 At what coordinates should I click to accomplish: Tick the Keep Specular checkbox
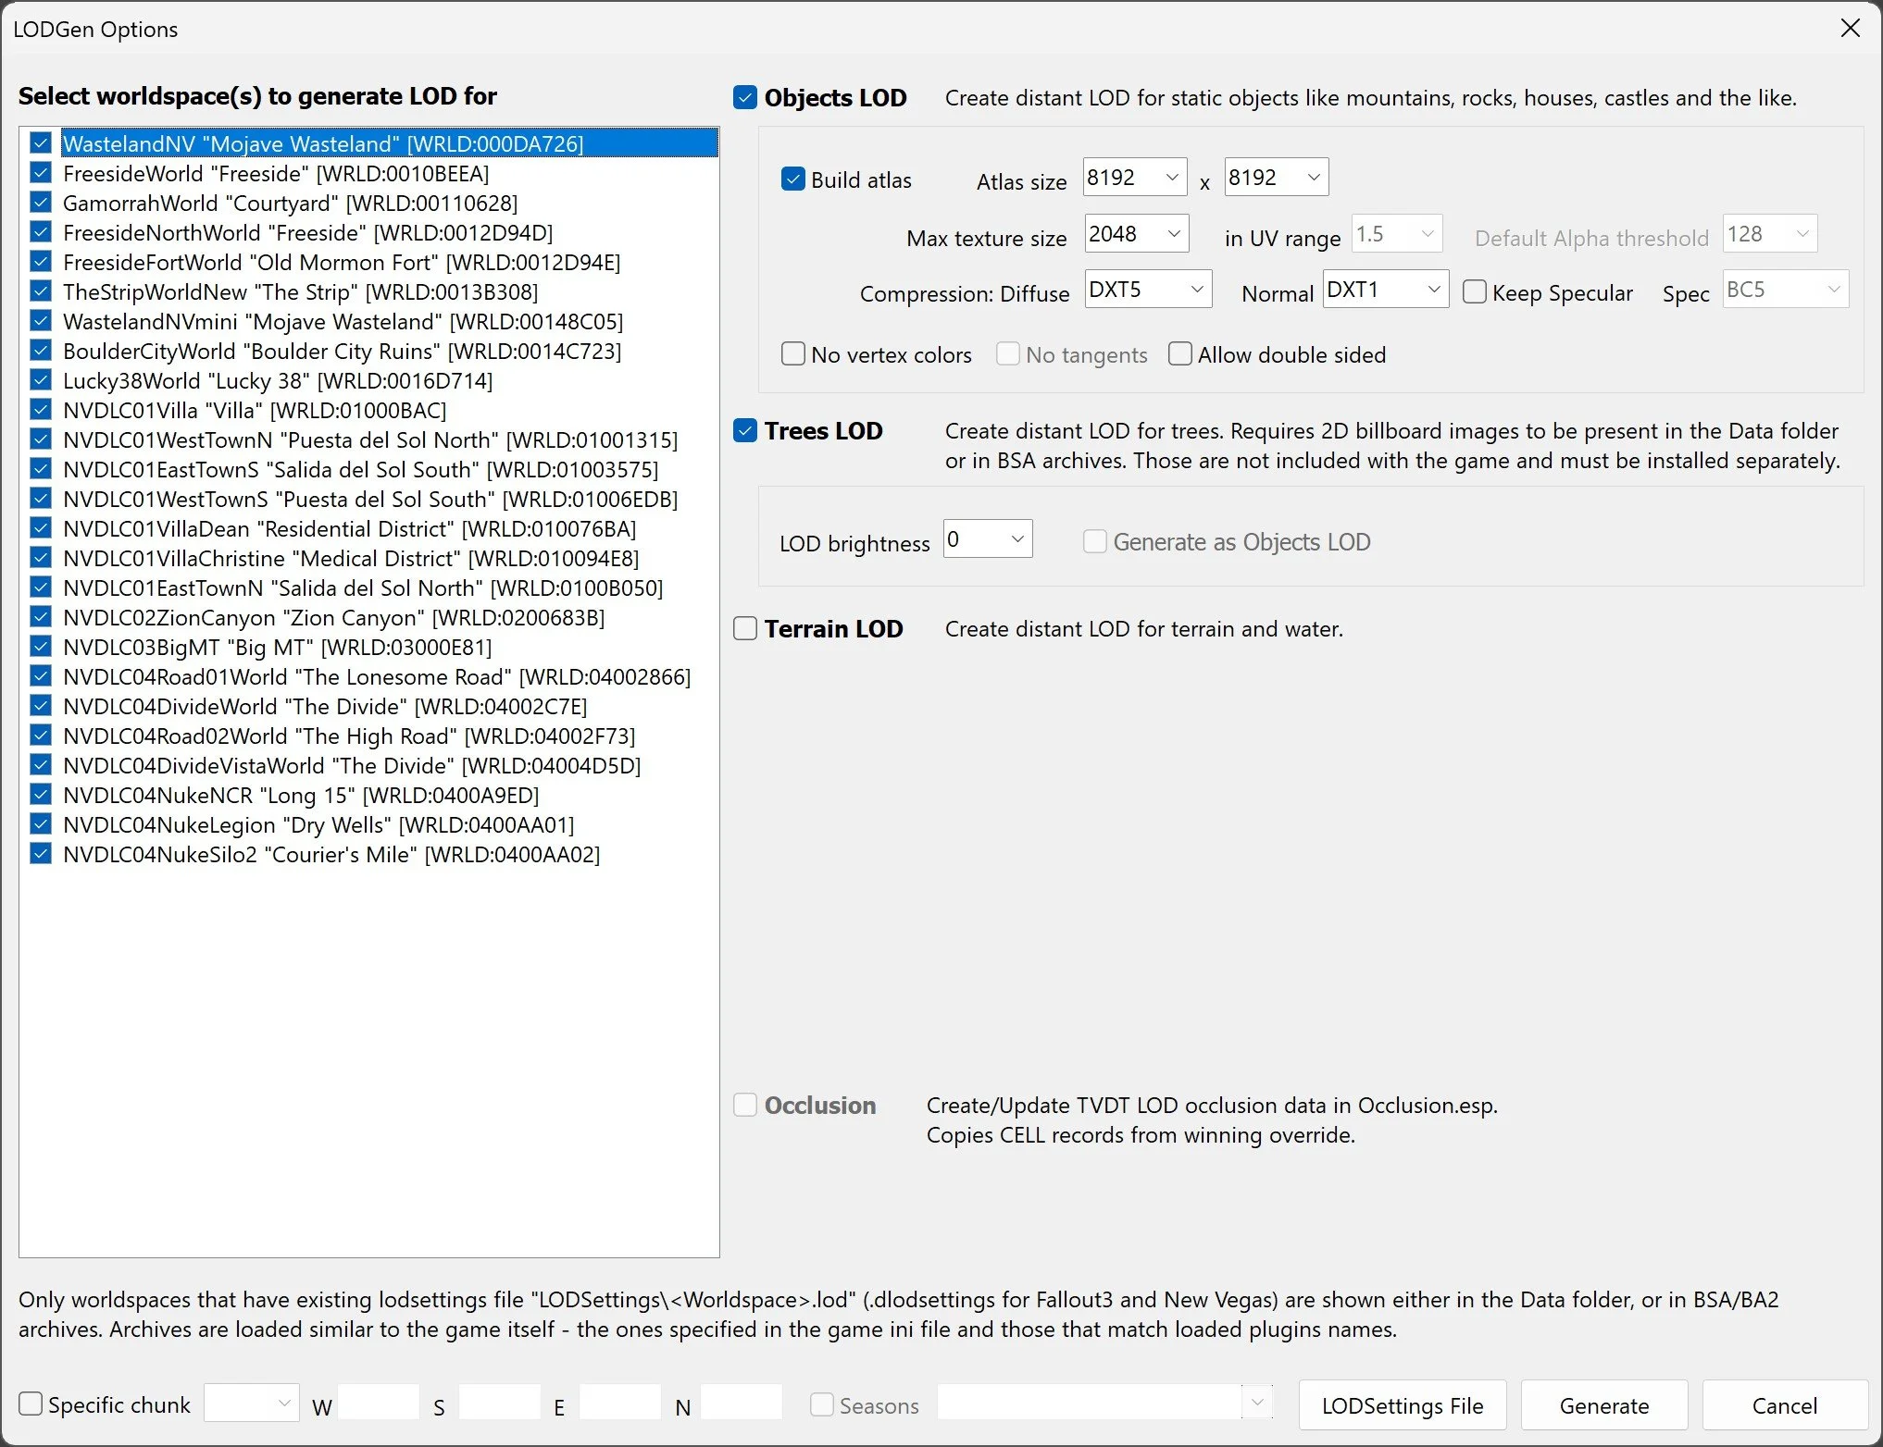[x=1475, y=292]
